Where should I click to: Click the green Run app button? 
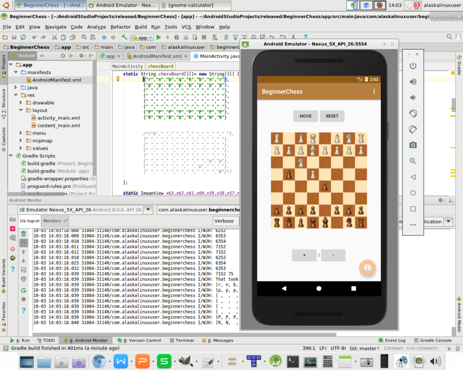159,37
